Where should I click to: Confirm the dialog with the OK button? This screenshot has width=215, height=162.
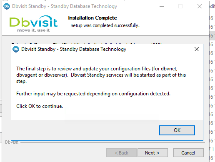(x=177, y=130)
